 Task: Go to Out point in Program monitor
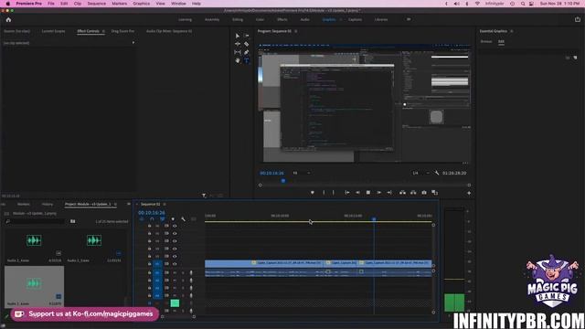click(x=389, y=193)
